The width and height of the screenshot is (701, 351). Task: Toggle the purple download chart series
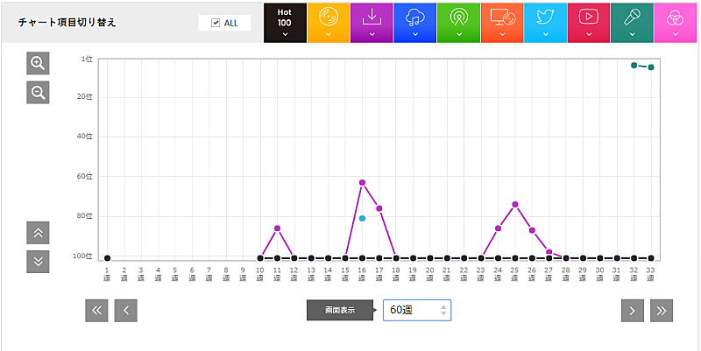pos(372,22)
